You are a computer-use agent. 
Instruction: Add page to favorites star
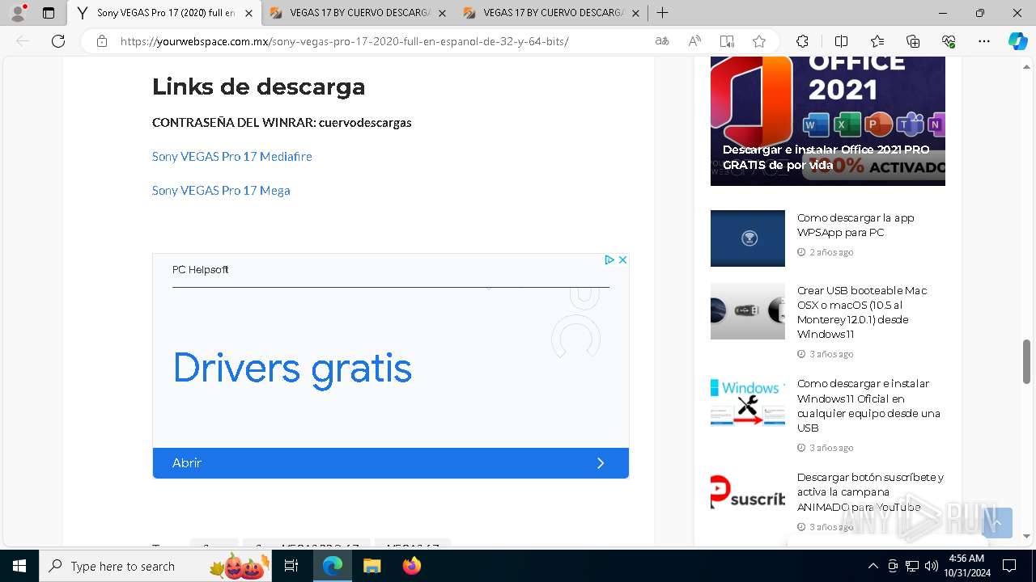tap(759, 41)
